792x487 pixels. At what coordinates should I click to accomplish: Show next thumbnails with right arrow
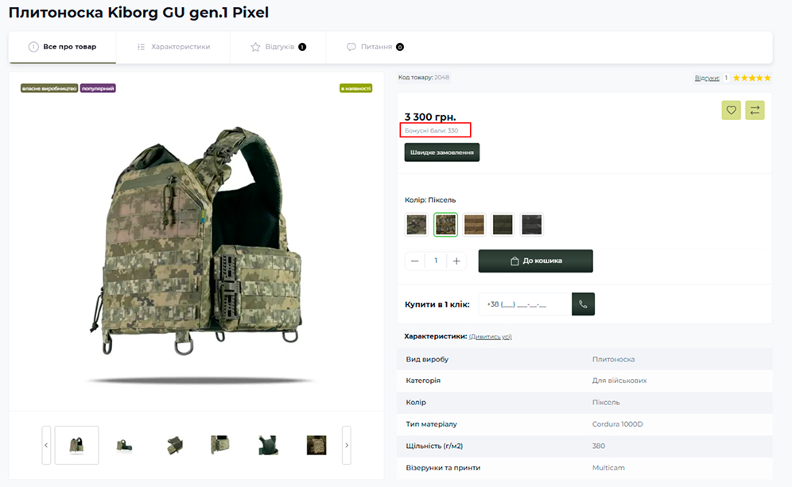(x=347, y=445)
